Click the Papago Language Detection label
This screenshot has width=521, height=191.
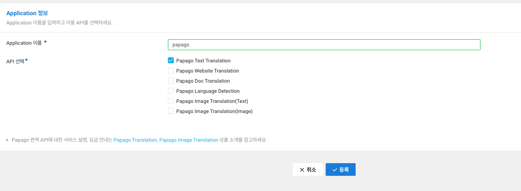click(208, 91)
